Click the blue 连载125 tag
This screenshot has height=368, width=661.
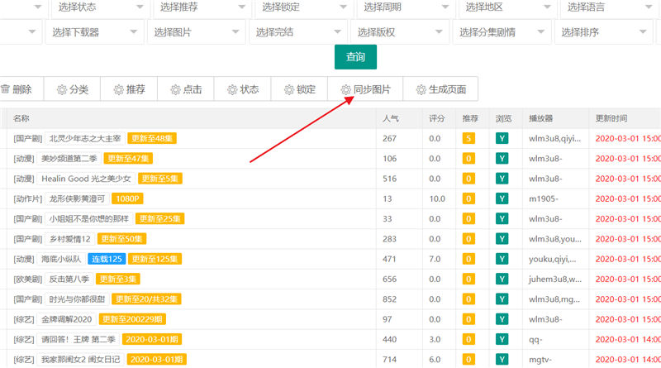coord(107,259)
